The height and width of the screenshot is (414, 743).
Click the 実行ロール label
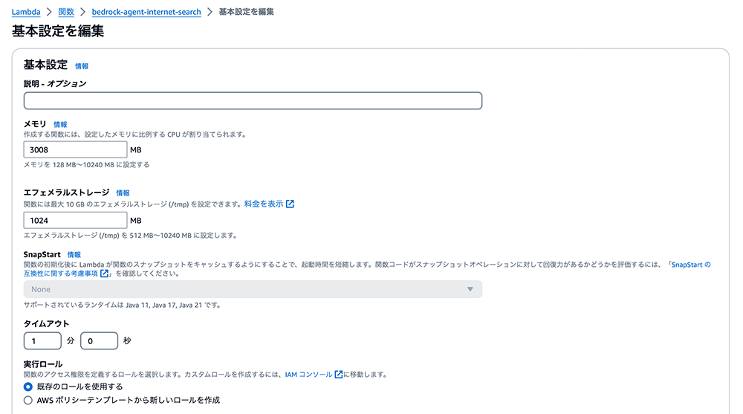point(43,364)
